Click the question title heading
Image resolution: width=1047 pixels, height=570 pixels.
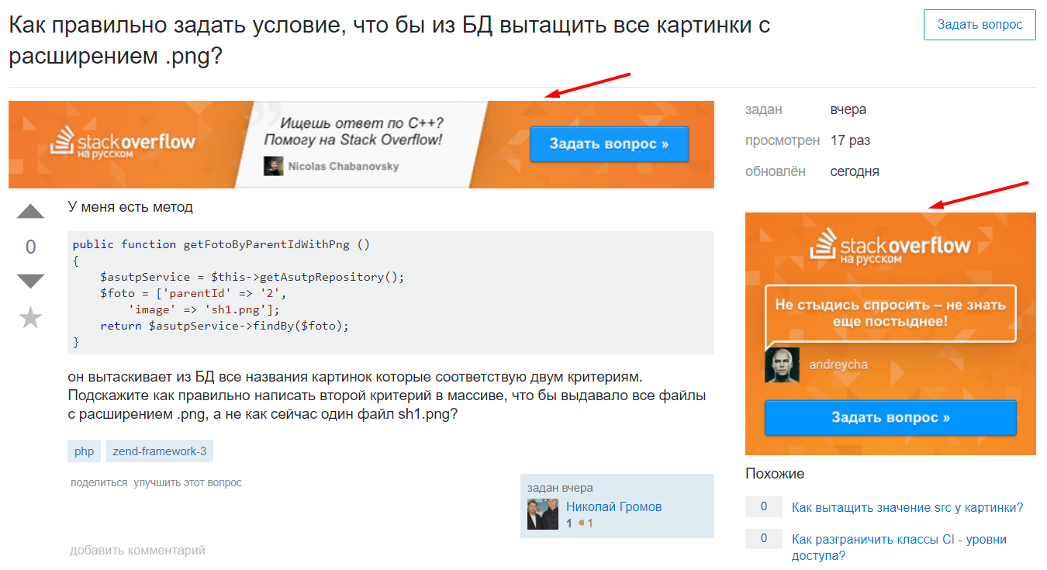click(389, 41)
